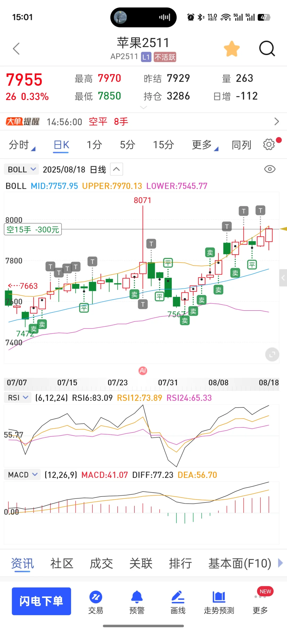
Task: Select the 社区 tab
Action: tap(62, 563)
